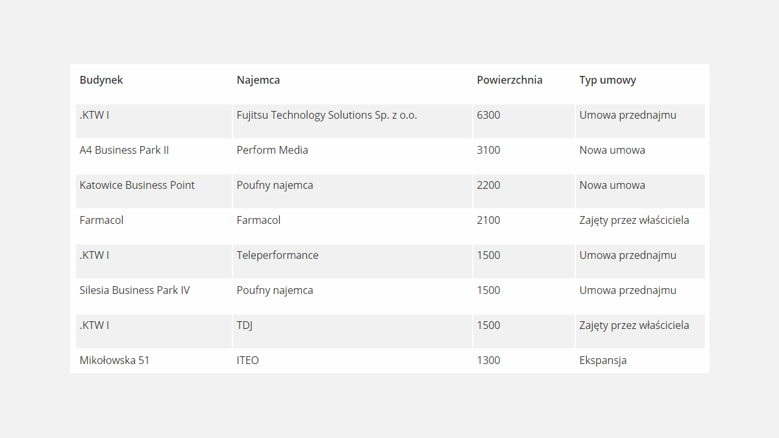Click the 2100 area value
Viewport: 779px width, 438px height.
488,221
